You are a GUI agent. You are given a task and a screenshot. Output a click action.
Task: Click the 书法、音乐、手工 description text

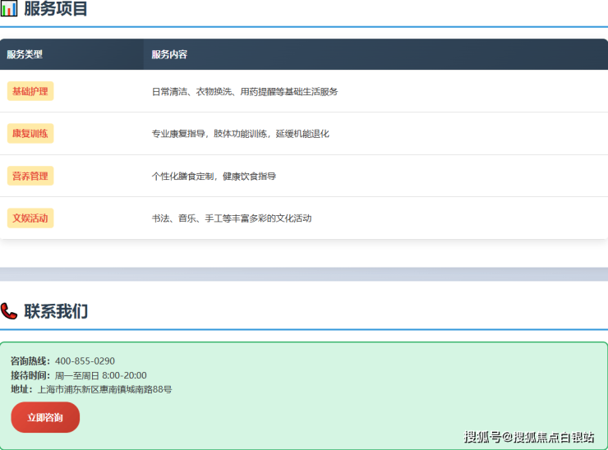(x=232, y=218)
